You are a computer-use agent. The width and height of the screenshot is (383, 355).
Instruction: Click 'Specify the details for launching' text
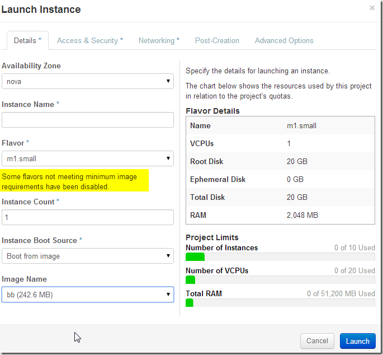coord(258,71)
